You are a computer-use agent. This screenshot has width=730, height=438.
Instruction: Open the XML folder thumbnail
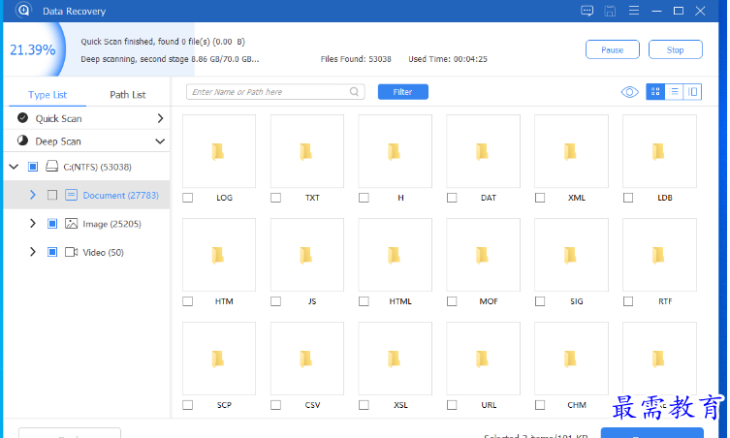point(571,151)
